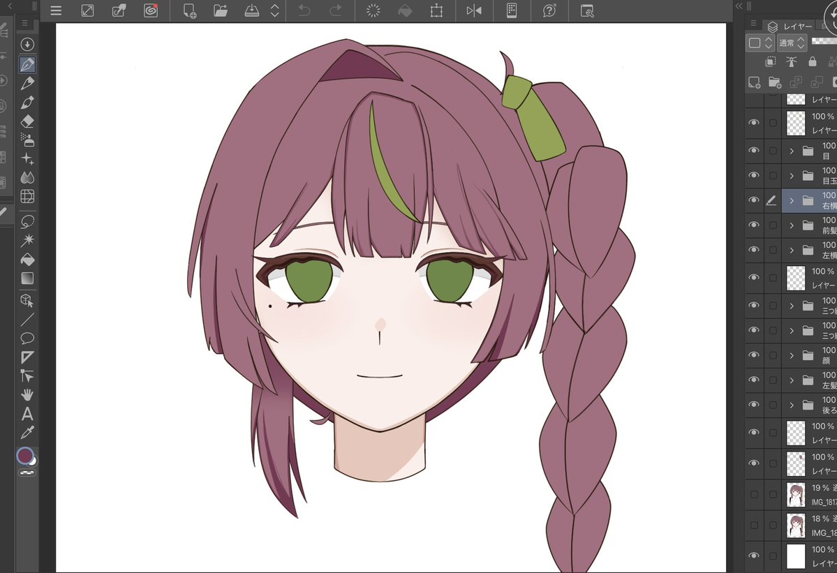
Task: Select the Eraser tool
Action: (x=27, y=121)
